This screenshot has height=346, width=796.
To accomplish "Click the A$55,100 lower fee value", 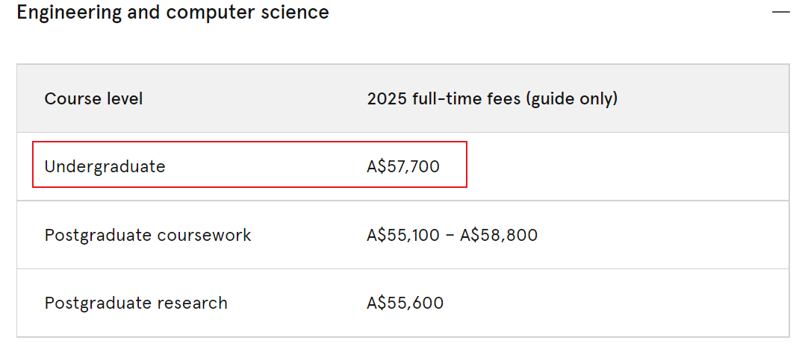I will (403, 235).
